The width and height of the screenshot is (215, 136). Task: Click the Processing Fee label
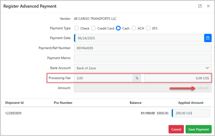pos(59,78)
